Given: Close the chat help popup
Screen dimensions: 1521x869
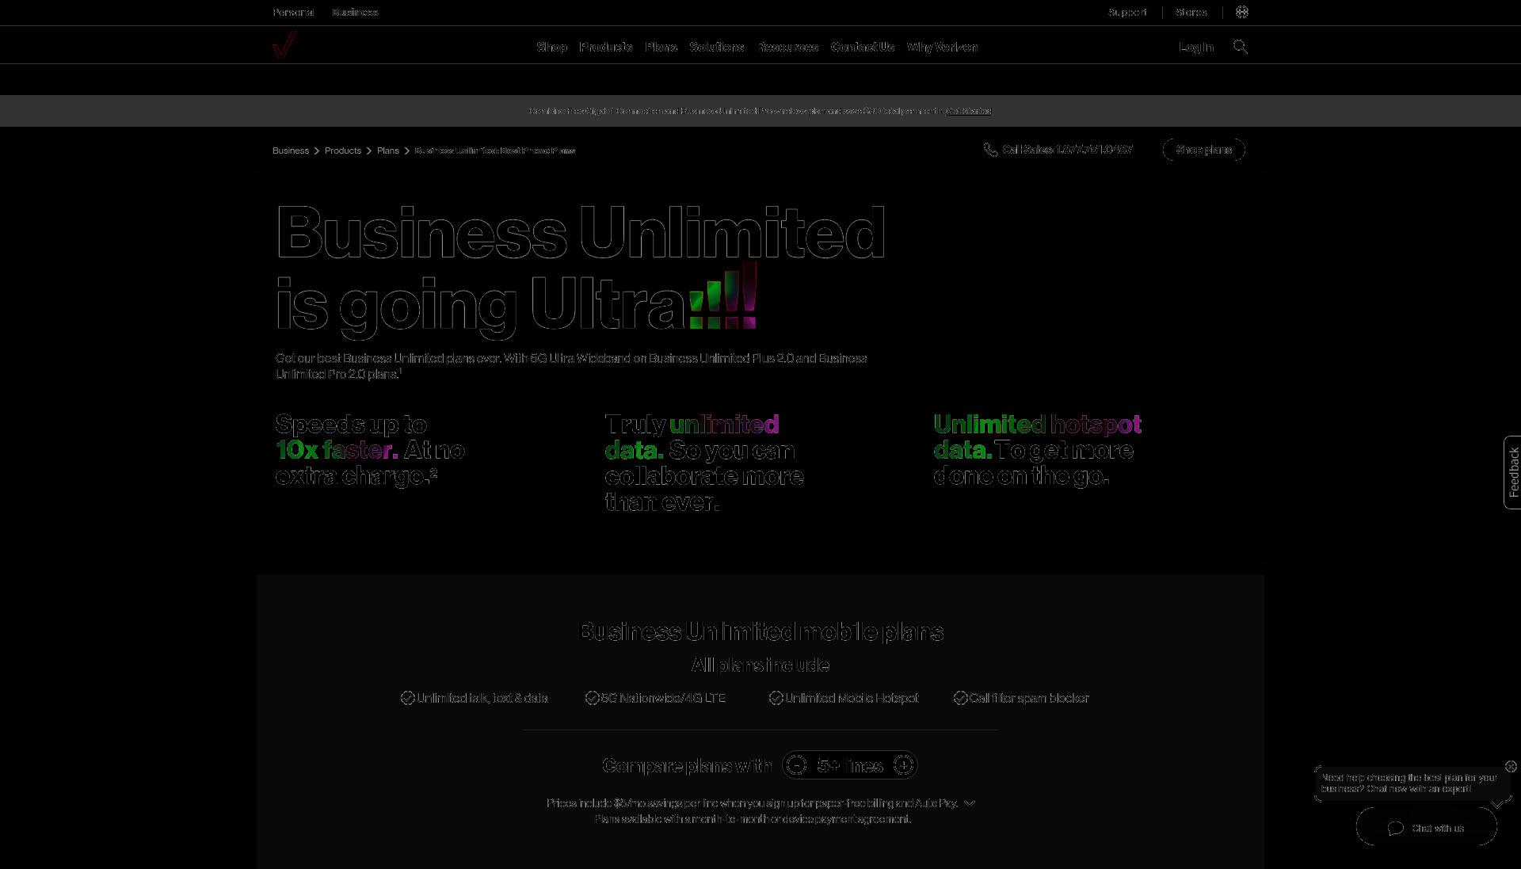Looking at the screenshot, I should pyautogui.click(x=1511, y=766).
